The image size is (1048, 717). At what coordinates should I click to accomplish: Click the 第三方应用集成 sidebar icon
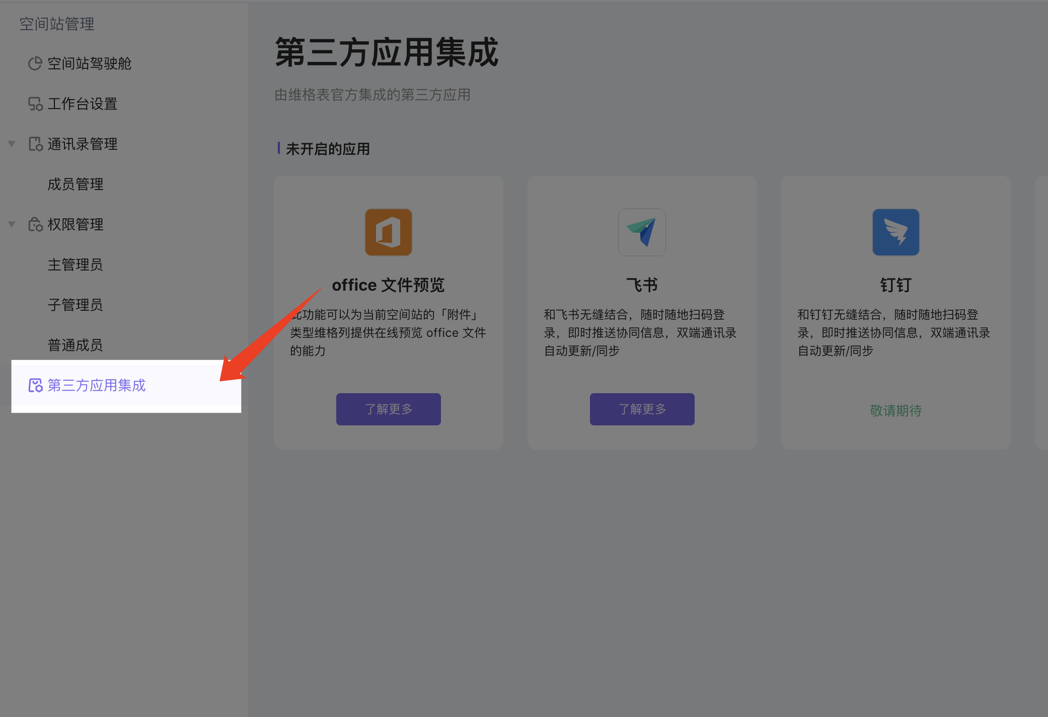click(35, 385)
